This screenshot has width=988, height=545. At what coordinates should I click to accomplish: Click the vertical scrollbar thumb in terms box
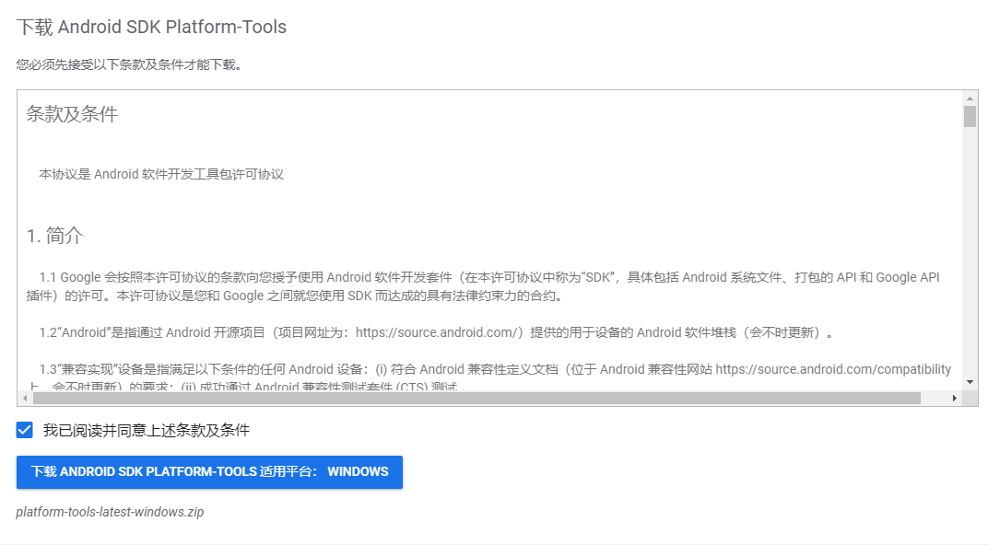coord(970,116)
